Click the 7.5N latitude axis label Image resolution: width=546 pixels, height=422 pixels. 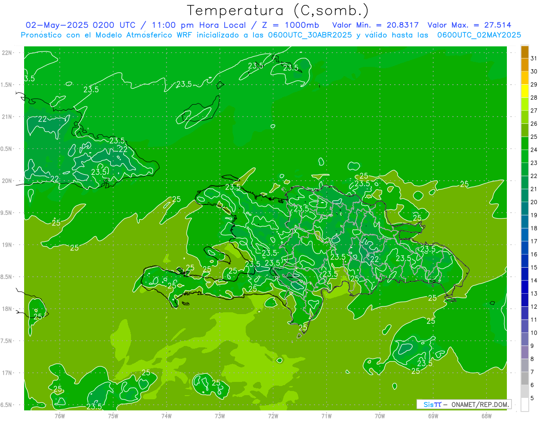6,341
